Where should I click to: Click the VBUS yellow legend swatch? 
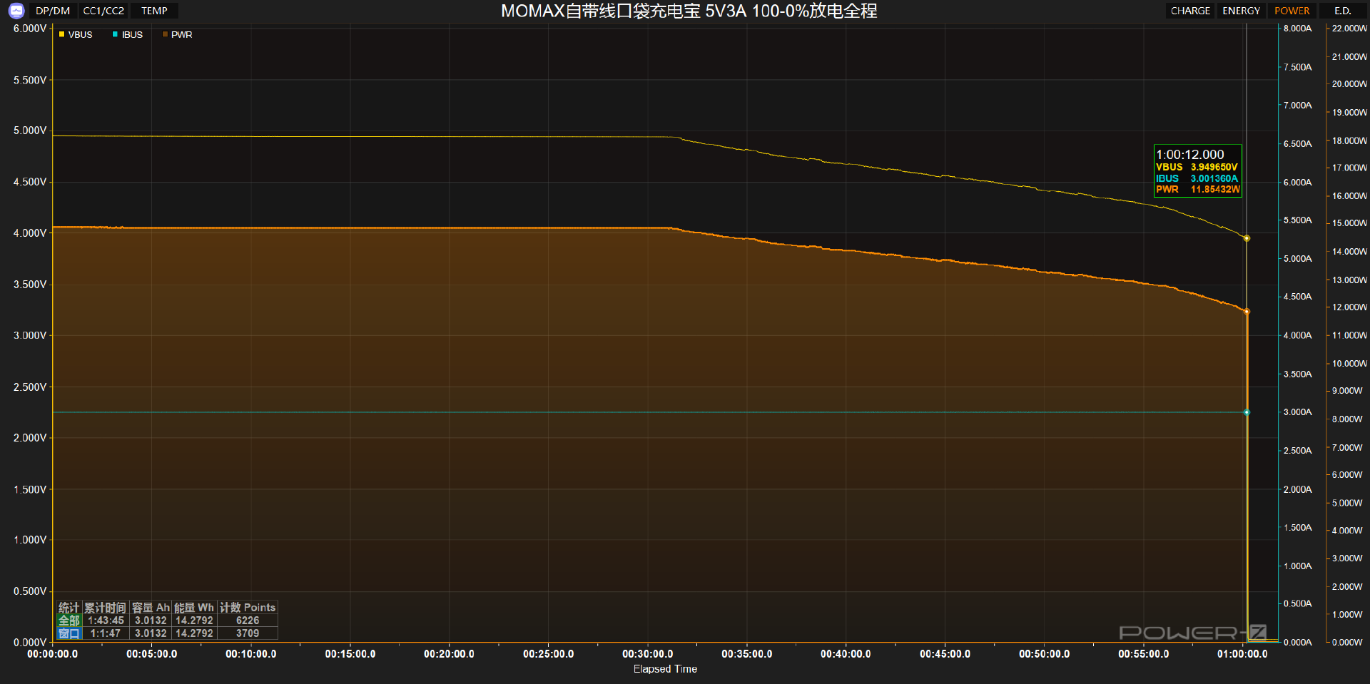click(62, 34)
